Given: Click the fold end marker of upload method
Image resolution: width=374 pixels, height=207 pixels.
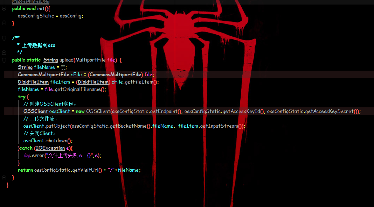Looking at the screenshot, I should [4, 177].
